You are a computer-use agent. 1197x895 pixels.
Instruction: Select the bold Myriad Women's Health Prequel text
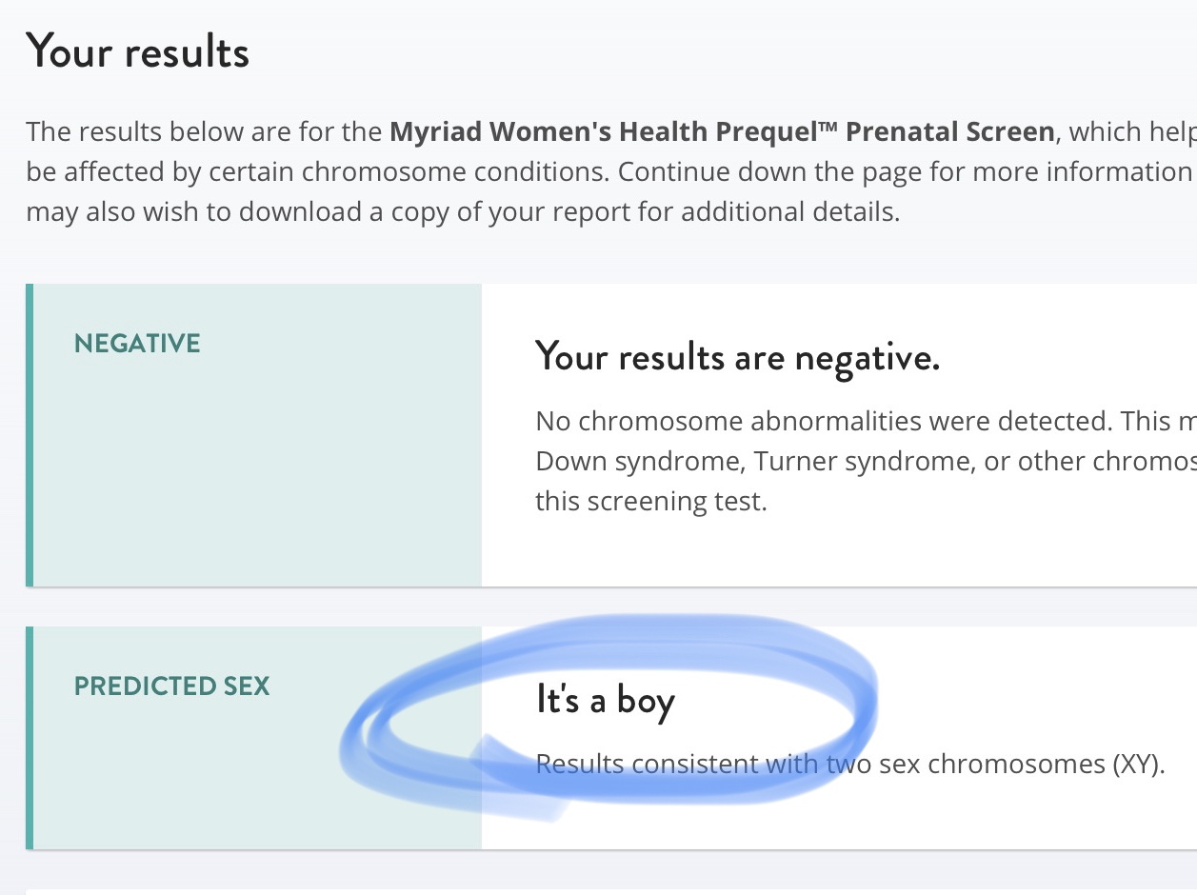tap(721, 131)
